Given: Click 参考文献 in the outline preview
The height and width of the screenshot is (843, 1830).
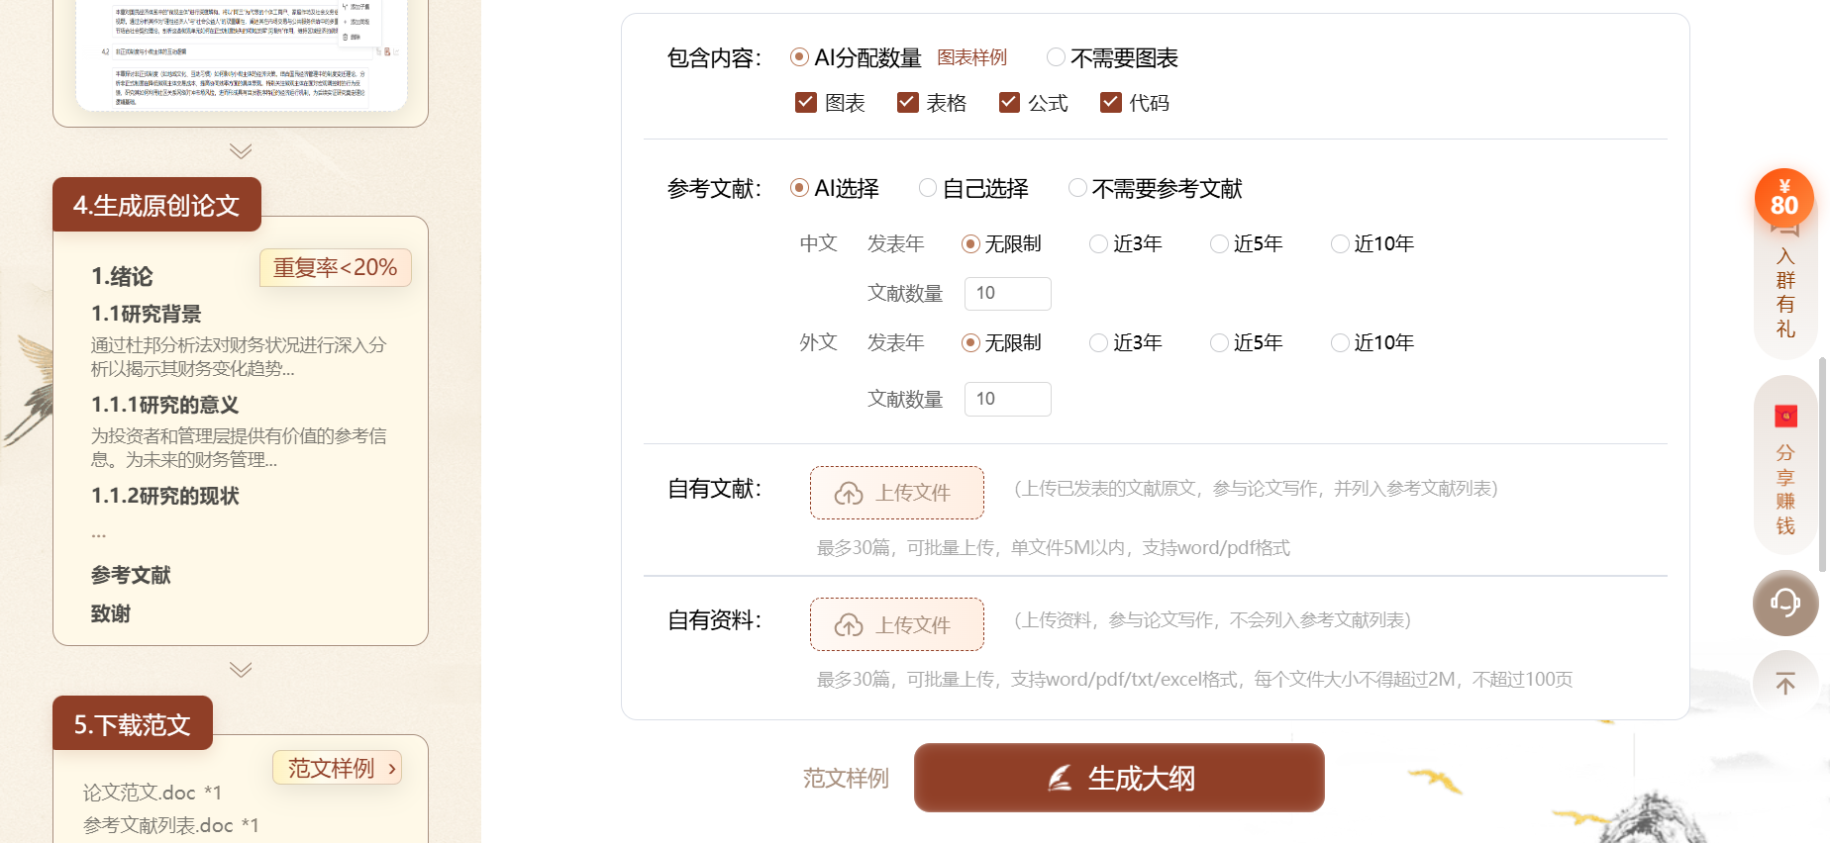Looking at the screenshot, I should (x=131, y=575).
